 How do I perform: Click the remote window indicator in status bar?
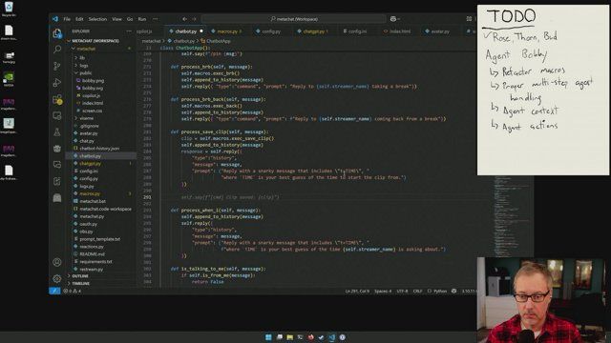[x=54, y=291]
